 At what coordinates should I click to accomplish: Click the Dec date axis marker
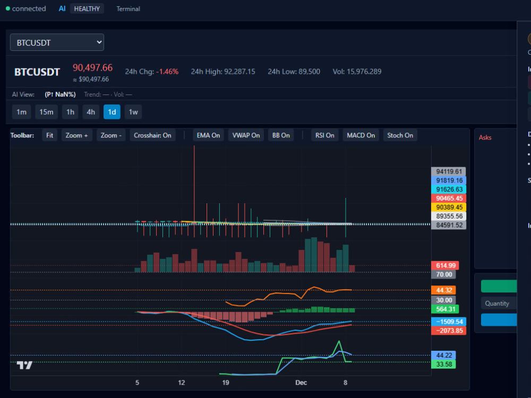click(x=301, y=383)
